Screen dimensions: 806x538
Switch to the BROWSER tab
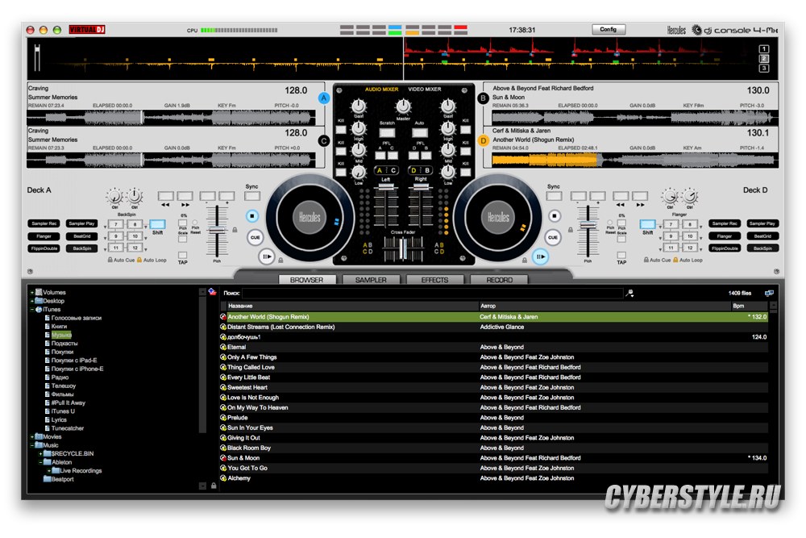(307, 280)
